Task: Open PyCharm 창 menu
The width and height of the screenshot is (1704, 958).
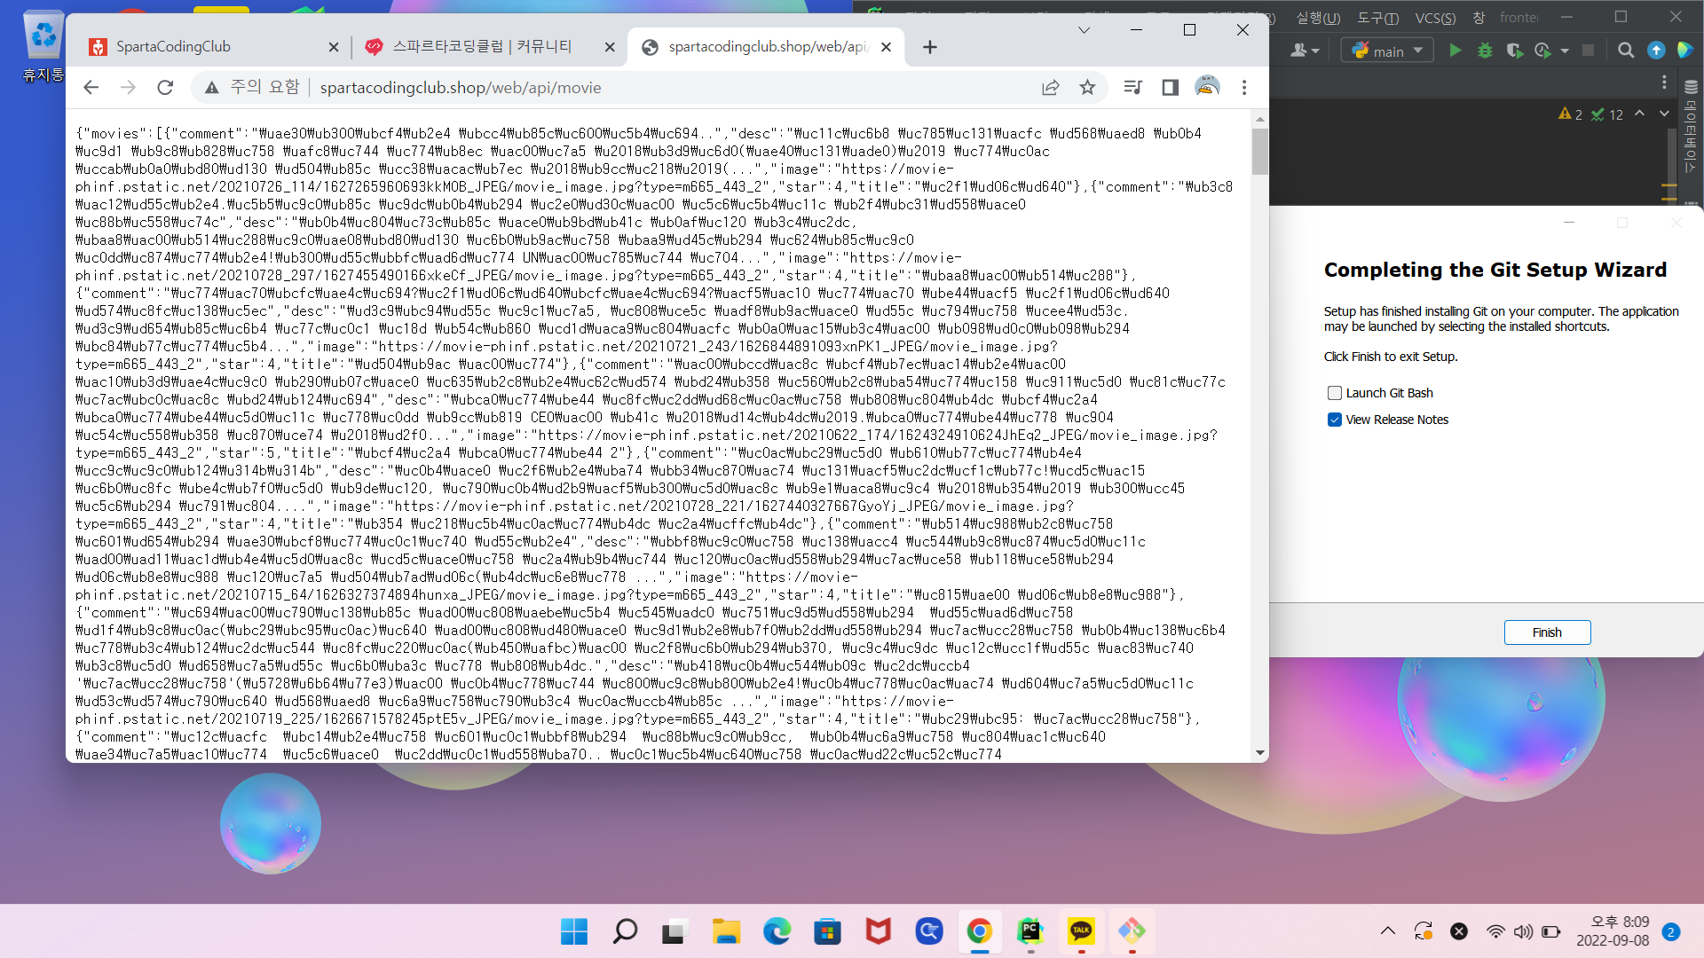Action: tap(1479, 18)
